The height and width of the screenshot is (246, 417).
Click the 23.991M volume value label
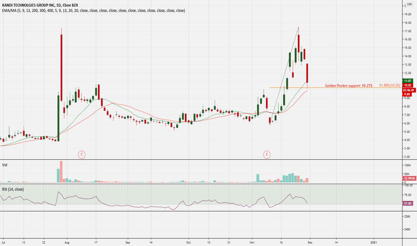[x=409, y=178]
